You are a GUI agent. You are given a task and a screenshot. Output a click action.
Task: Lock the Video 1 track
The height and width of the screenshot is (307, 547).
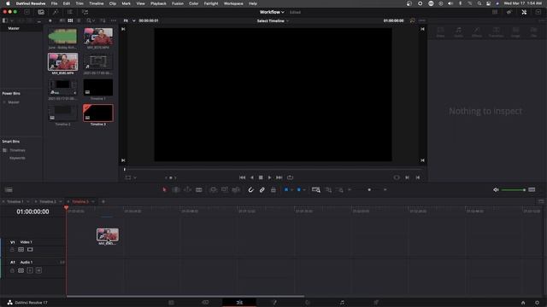click(x=12, y=250)
